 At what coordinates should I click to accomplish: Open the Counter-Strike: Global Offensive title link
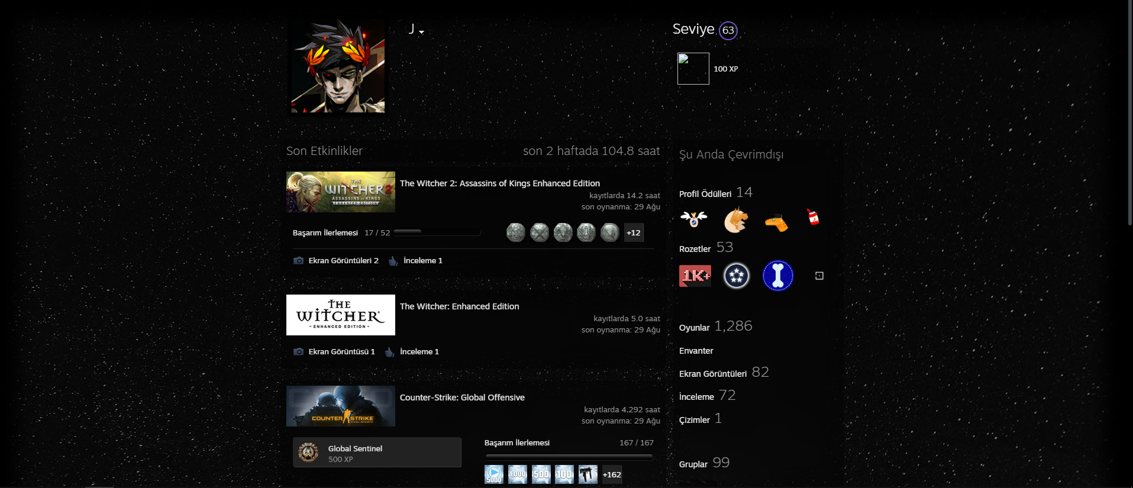tap(462, 397)
